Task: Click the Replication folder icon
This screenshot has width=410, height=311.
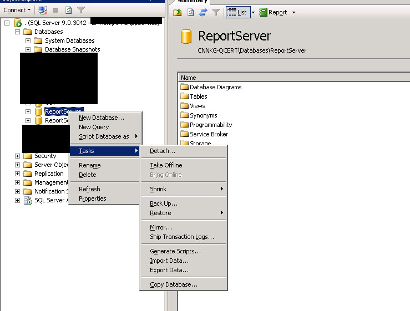Action: [x=27, y=174]
